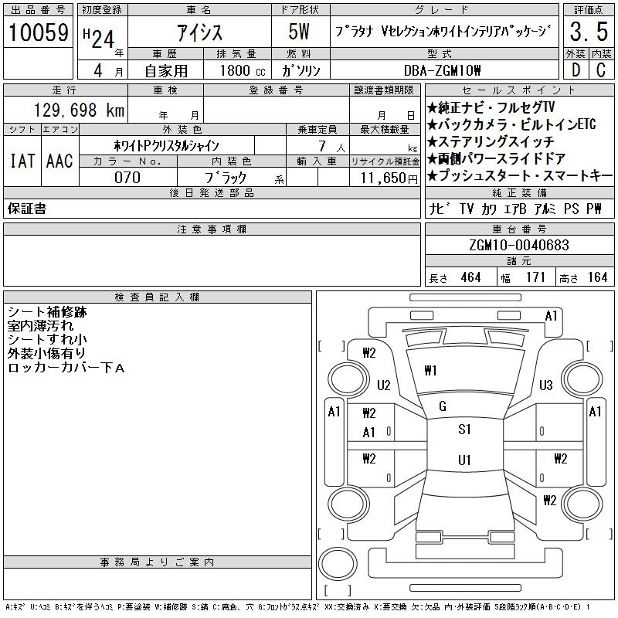The image size is (618, 618).
Task: Click the height value 高さ 164
Action: (x=583, y=277)
